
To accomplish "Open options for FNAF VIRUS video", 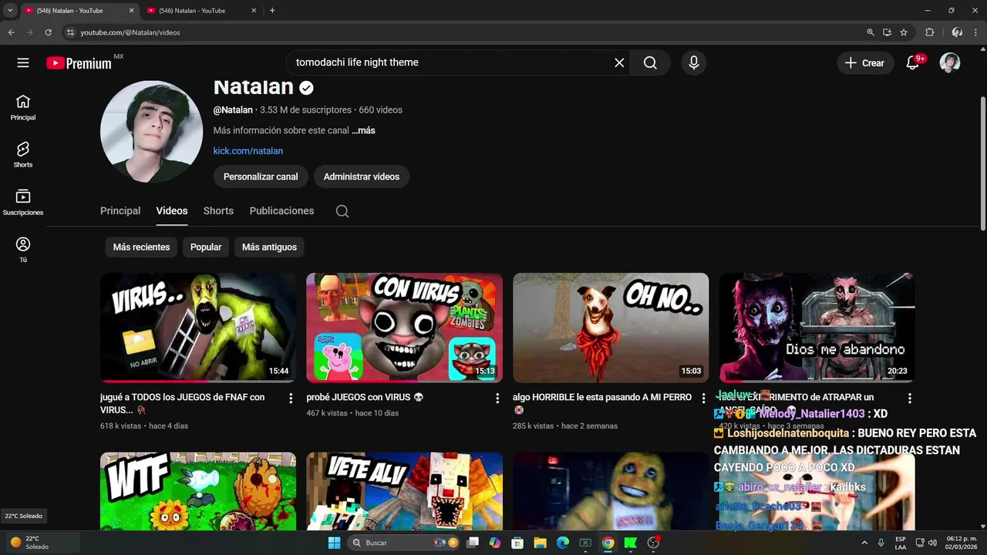I will click(x=291, y=399).
